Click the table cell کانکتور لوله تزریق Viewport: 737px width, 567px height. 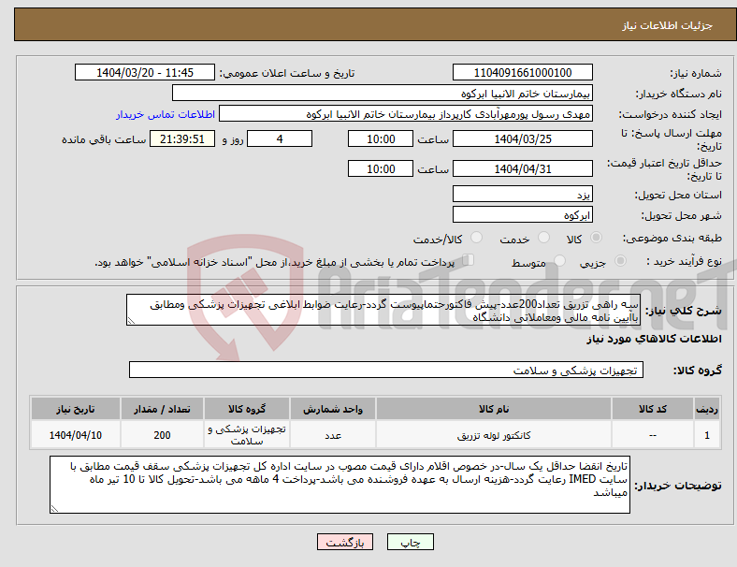click(x=494, y=435)
